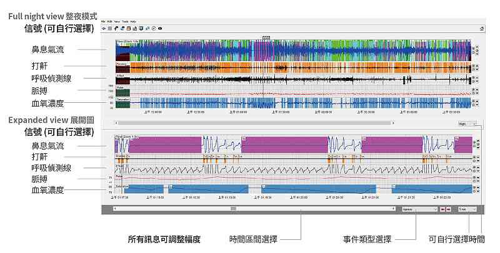The width and height of the screenshot is (500, 253).
Task: Click the expanded view horizontal scrollbar thumb
Action: [233, 209]
